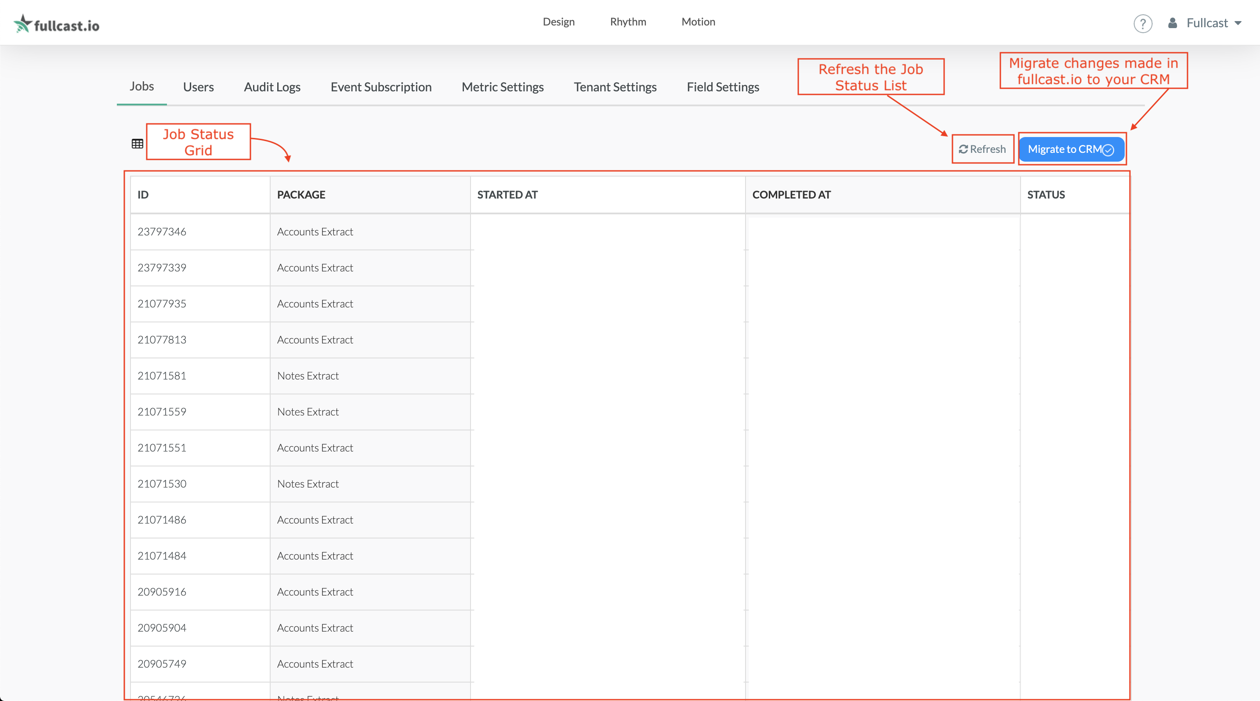Switch to the Users tab
The width and height of the screenshot is (1260, 701).
click(x=198, y=87)
